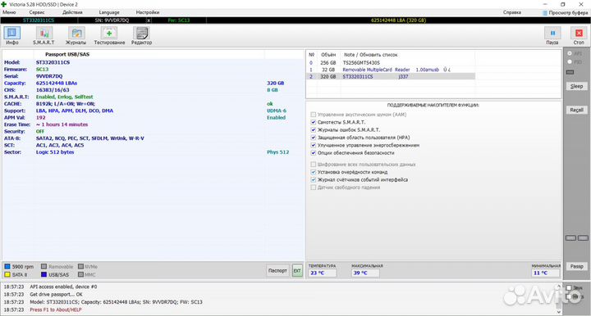591x316 pixels.
Task: Click the Объём column header
Action: pos(328,55)
